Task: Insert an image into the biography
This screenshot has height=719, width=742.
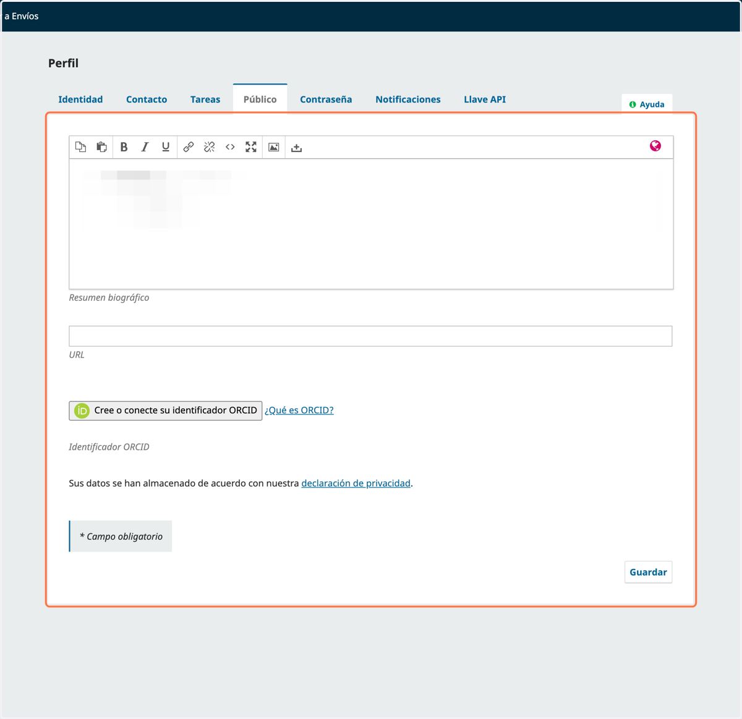Action: point(274,147)
